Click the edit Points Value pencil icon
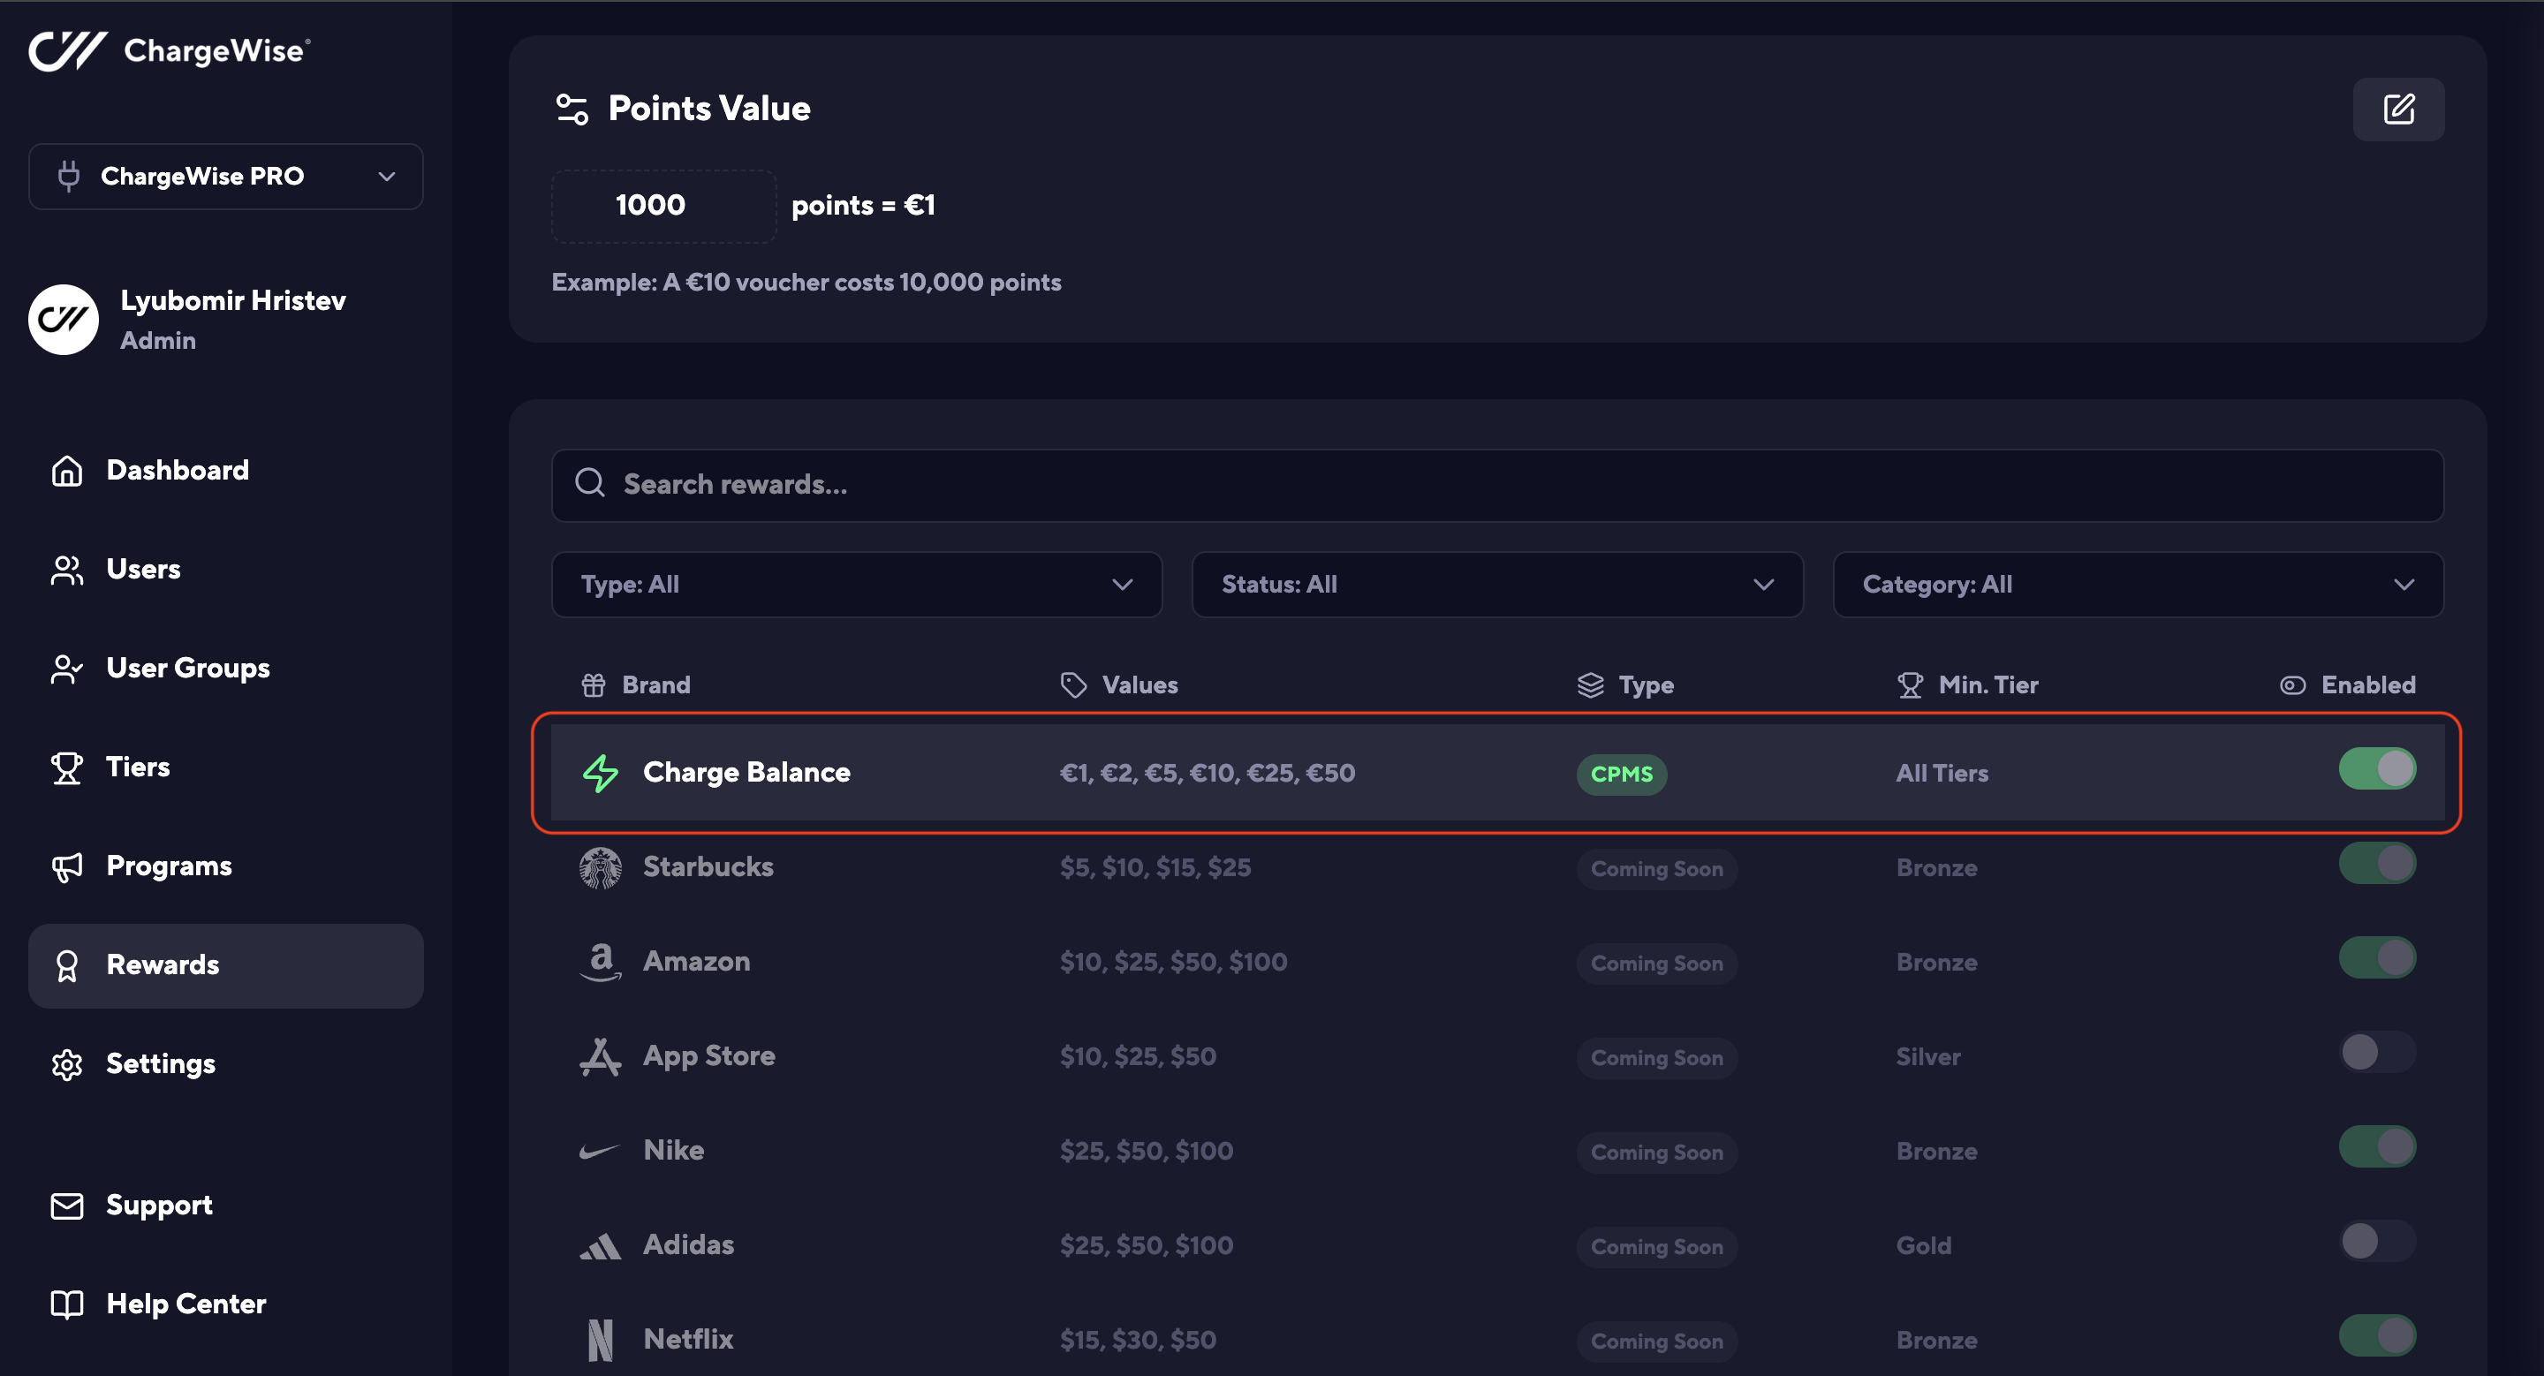Image resolution: width=2544 pixels, height=1376 pixels. click(x=2398, y=109)
